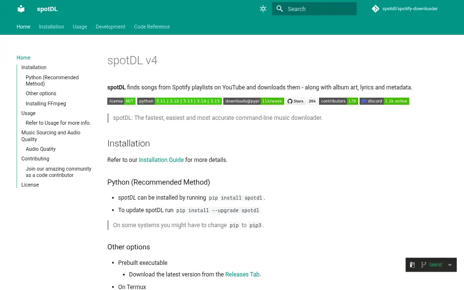Open the Installation tab

[52, 27]
